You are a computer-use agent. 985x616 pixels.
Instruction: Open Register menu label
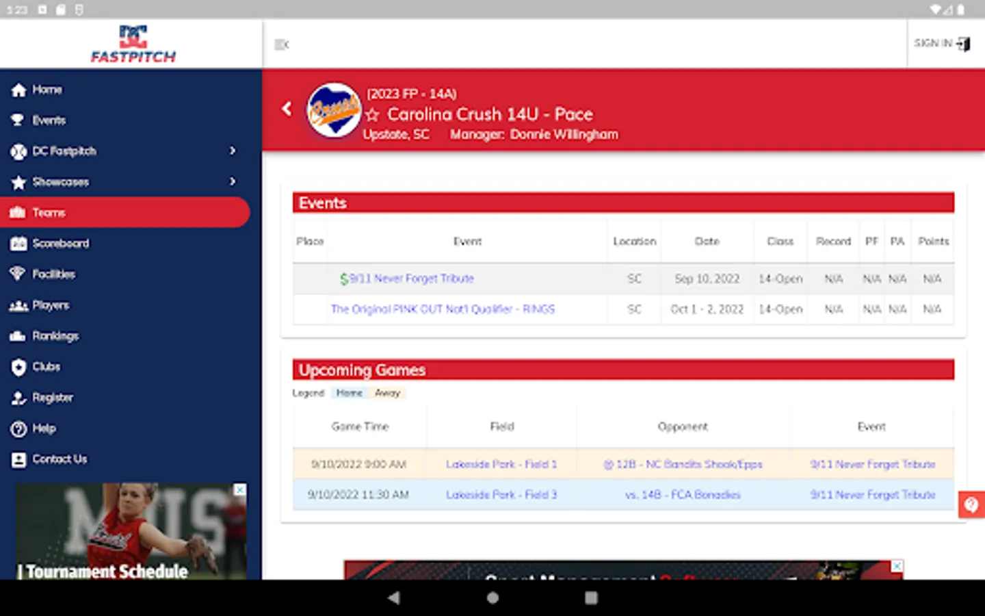coord(53,398)
